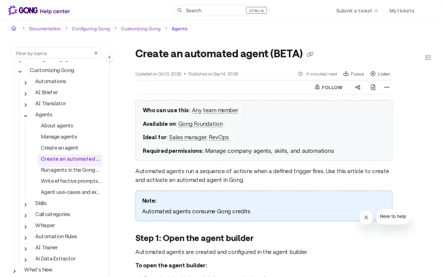Dismiss the Here to help popup
The width and height of the screenshot is (443, 277).
(x=366, y=217)
